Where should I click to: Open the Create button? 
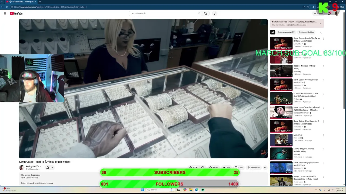point(319,13)
